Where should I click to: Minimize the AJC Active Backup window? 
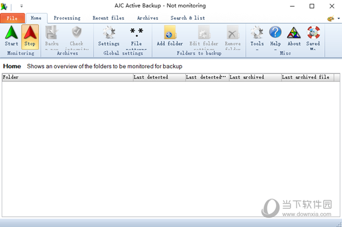[292, 6]
